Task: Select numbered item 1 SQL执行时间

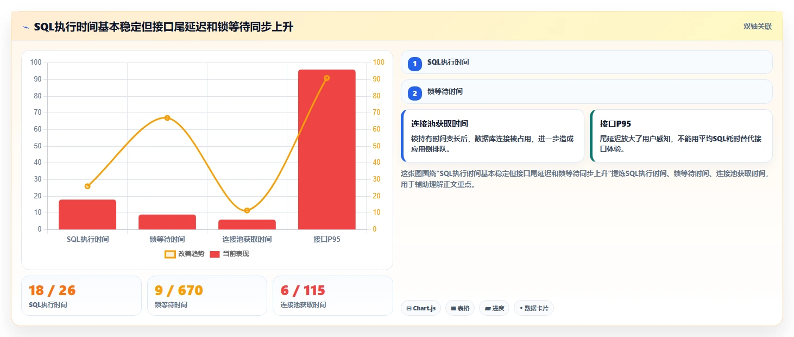Action: pos(587,62)
